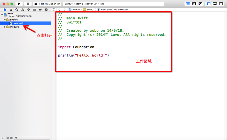Viewport: 227px width, 140px height.
Task: Select Swift01 project in jump bar
Action: (74, 9)
